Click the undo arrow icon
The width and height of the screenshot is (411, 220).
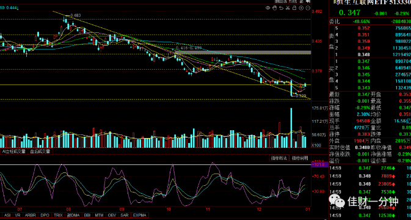click(282, 8)
